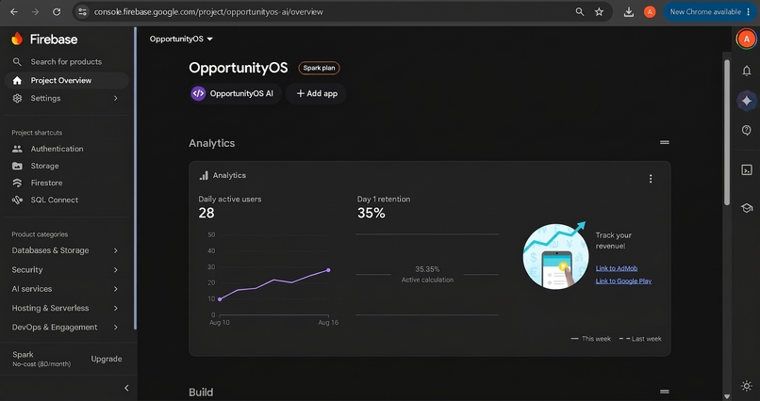The image size is (760, 401).
Task: Open the graduation cap learning icon
Action: (747, 208)
